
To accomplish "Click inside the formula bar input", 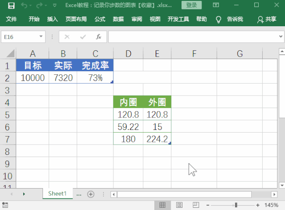I will click(194, 37).
